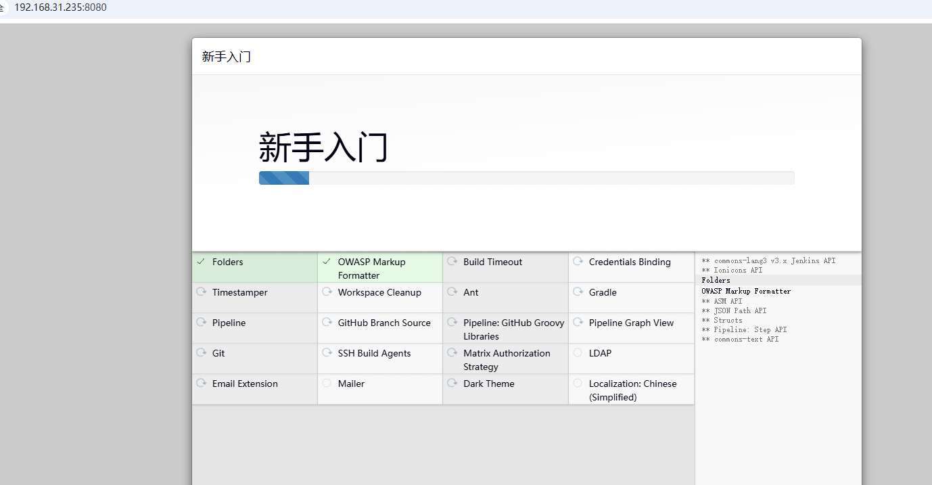Click the commons-lang3 v3.x Jenkins API log line
The image size is (932, 485).
pyautogui.click(x=768, y=260)
